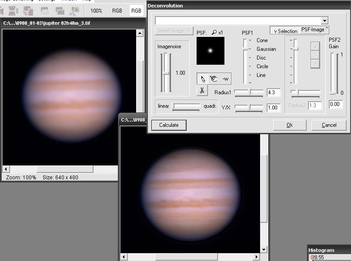Click the first RGB toolbar button

coord(117,11)
